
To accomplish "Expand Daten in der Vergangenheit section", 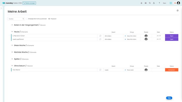I will [x=12, y=25].
